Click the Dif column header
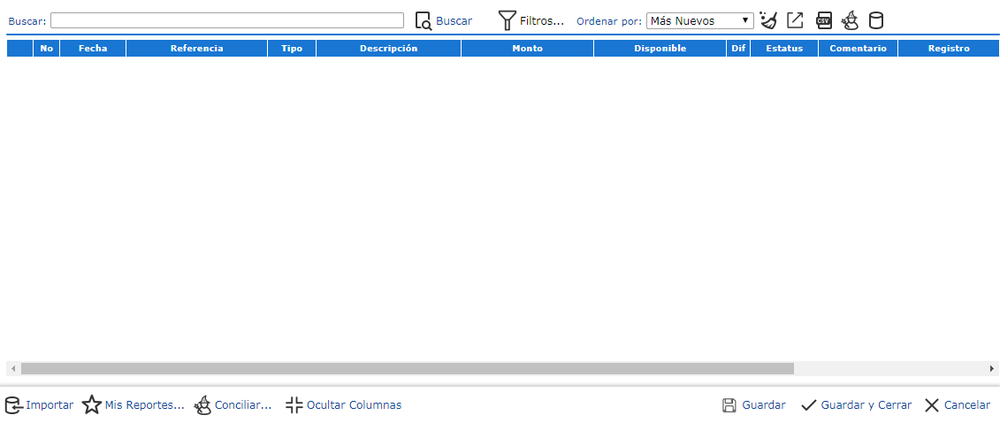Screen dimensions: 1000x423 click(x=738, y=49)
